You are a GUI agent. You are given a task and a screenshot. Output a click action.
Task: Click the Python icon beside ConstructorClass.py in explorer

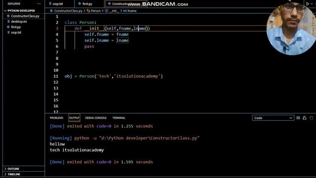(x=8, y=16)
